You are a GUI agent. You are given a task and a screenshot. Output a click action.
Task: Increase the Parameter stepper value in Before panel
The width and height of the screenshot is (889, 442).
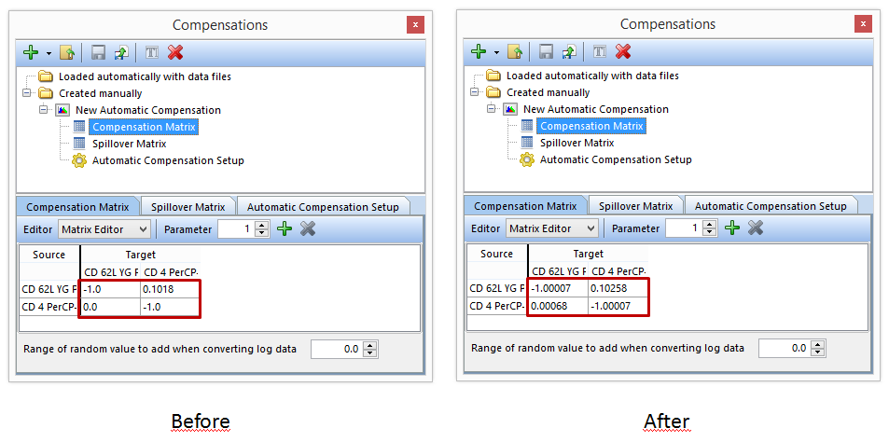pos(262,225)
